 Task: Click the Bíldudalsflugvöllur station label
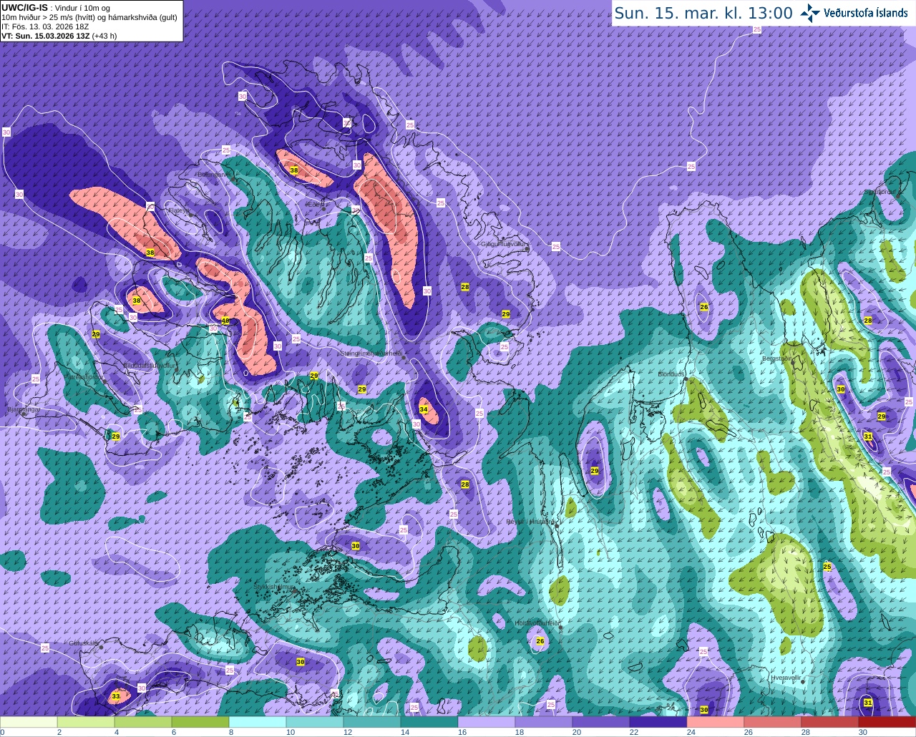tap(149, 365)
